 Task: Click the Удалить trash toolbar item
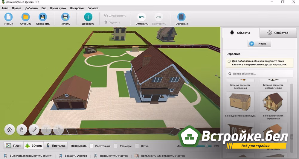coord(112,22)
